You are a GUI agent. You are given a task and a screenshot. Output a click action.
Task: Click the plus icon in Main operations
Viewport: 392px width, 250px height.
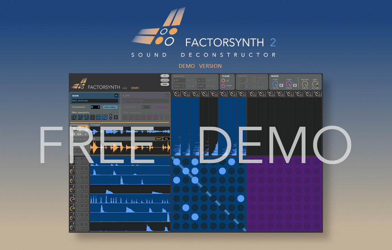(x=111, y=115)
